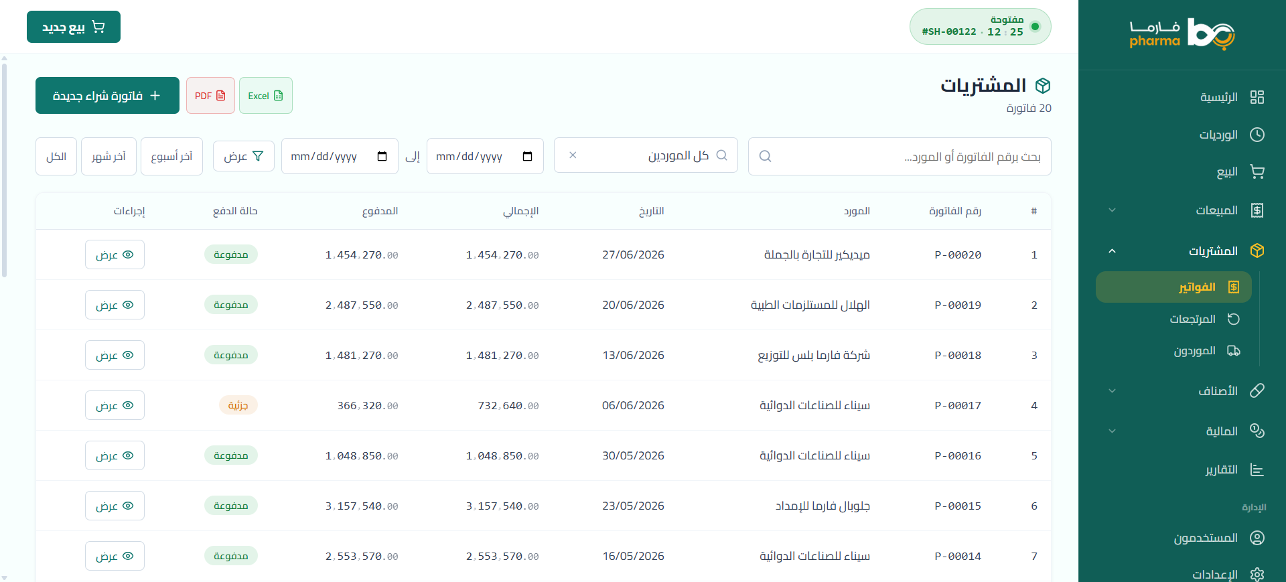Screen dimensions: 1286x582
Task: Click the clock icon for الورديات
Action: coord(1257,135)
